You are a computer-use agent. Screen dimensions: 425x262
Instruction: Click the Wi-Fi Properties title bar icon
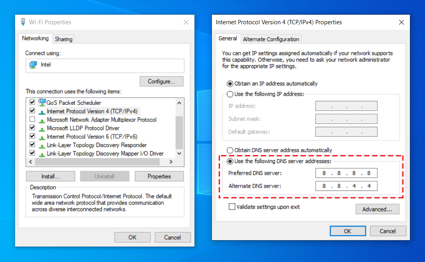23,22
